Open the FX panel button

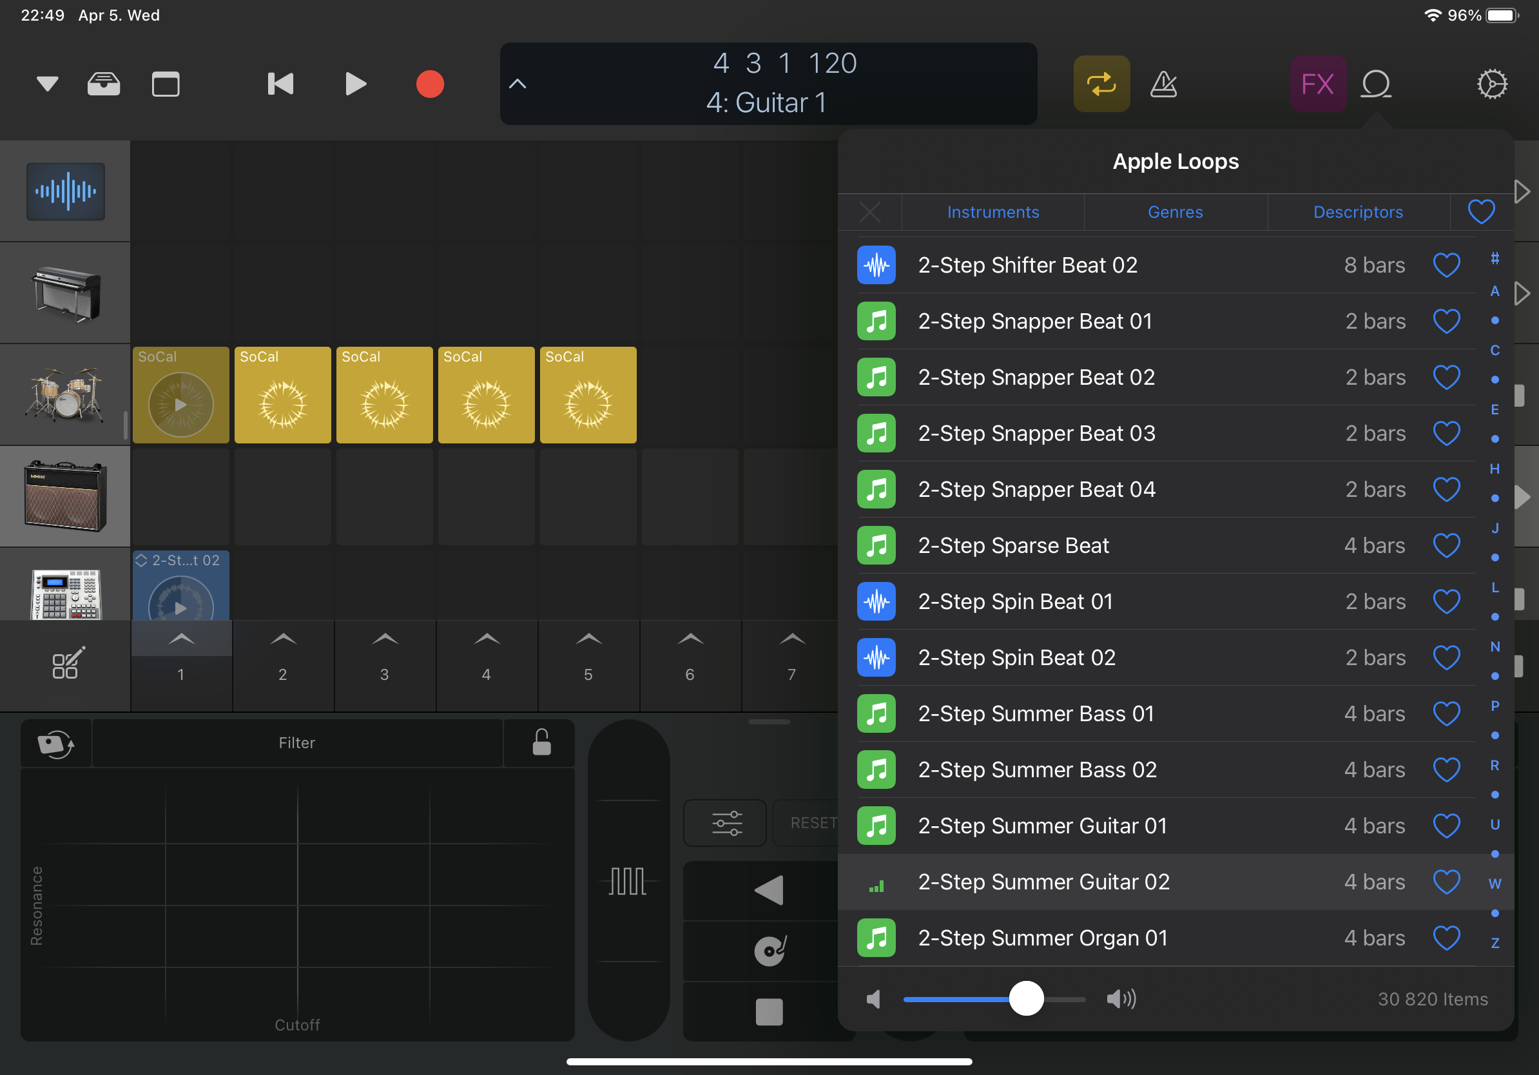pyautogui.click(x=1317, y=84)
